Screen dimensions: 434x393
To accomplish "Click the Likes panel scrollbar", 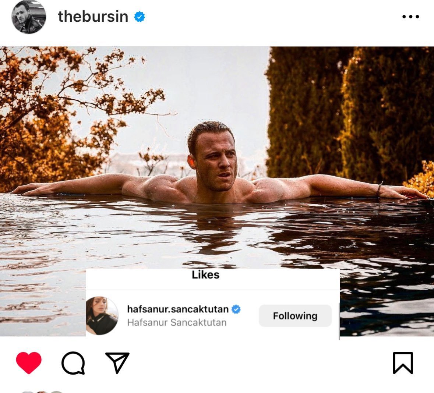I will pos(339,321).
